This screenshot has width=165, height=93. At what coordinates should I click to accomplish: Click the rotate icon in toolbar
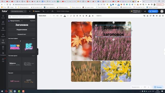pos(151,16)
